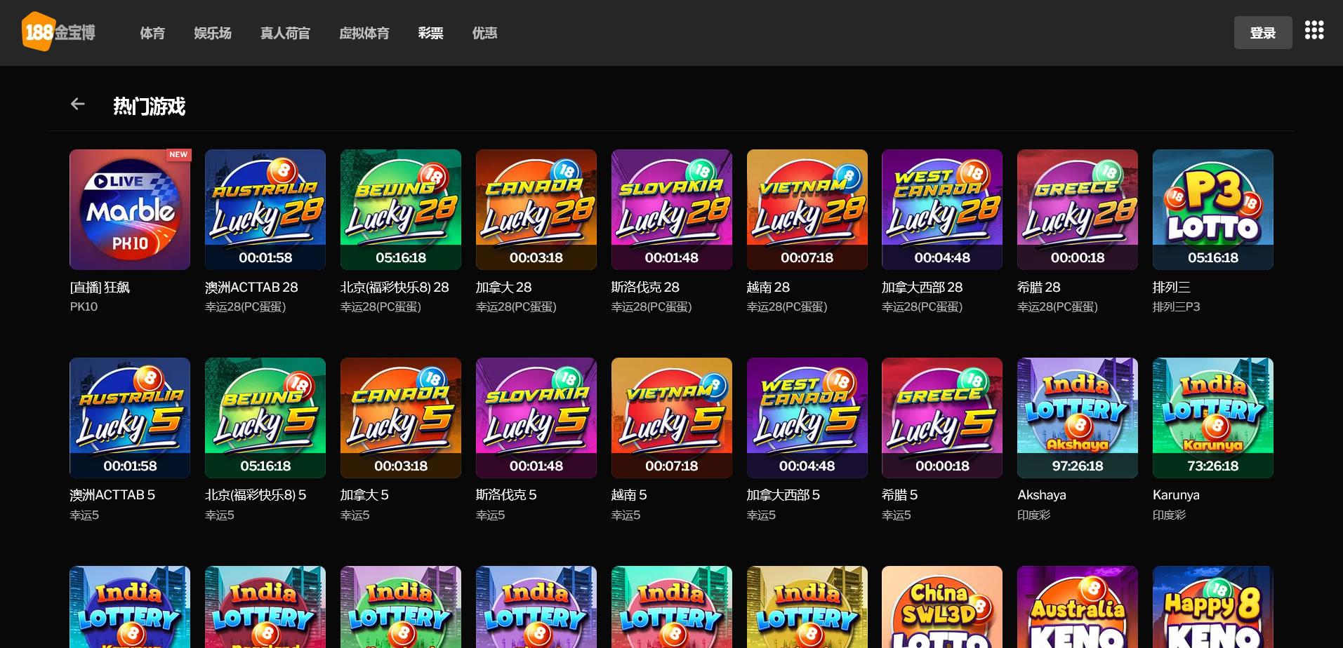Open the P3 Lotto game tile

(1213, 210)
